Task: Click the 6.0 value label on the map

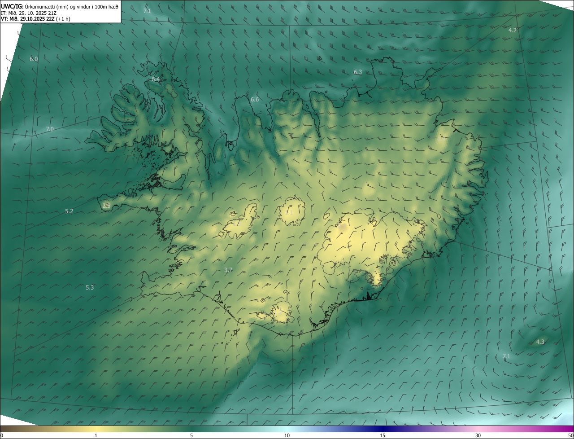Action: (x=34, y=59)
